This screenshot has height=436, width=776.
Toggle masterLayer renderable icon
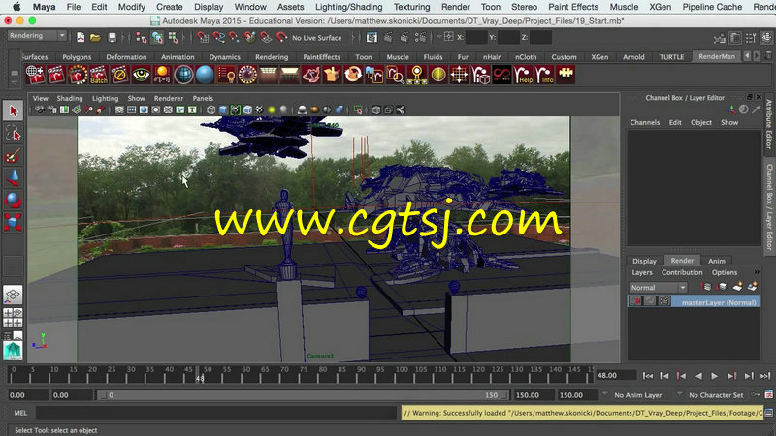635,301
